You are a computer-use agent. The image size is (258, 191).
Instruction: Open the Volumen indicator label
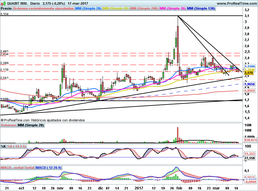pos(8,125)
